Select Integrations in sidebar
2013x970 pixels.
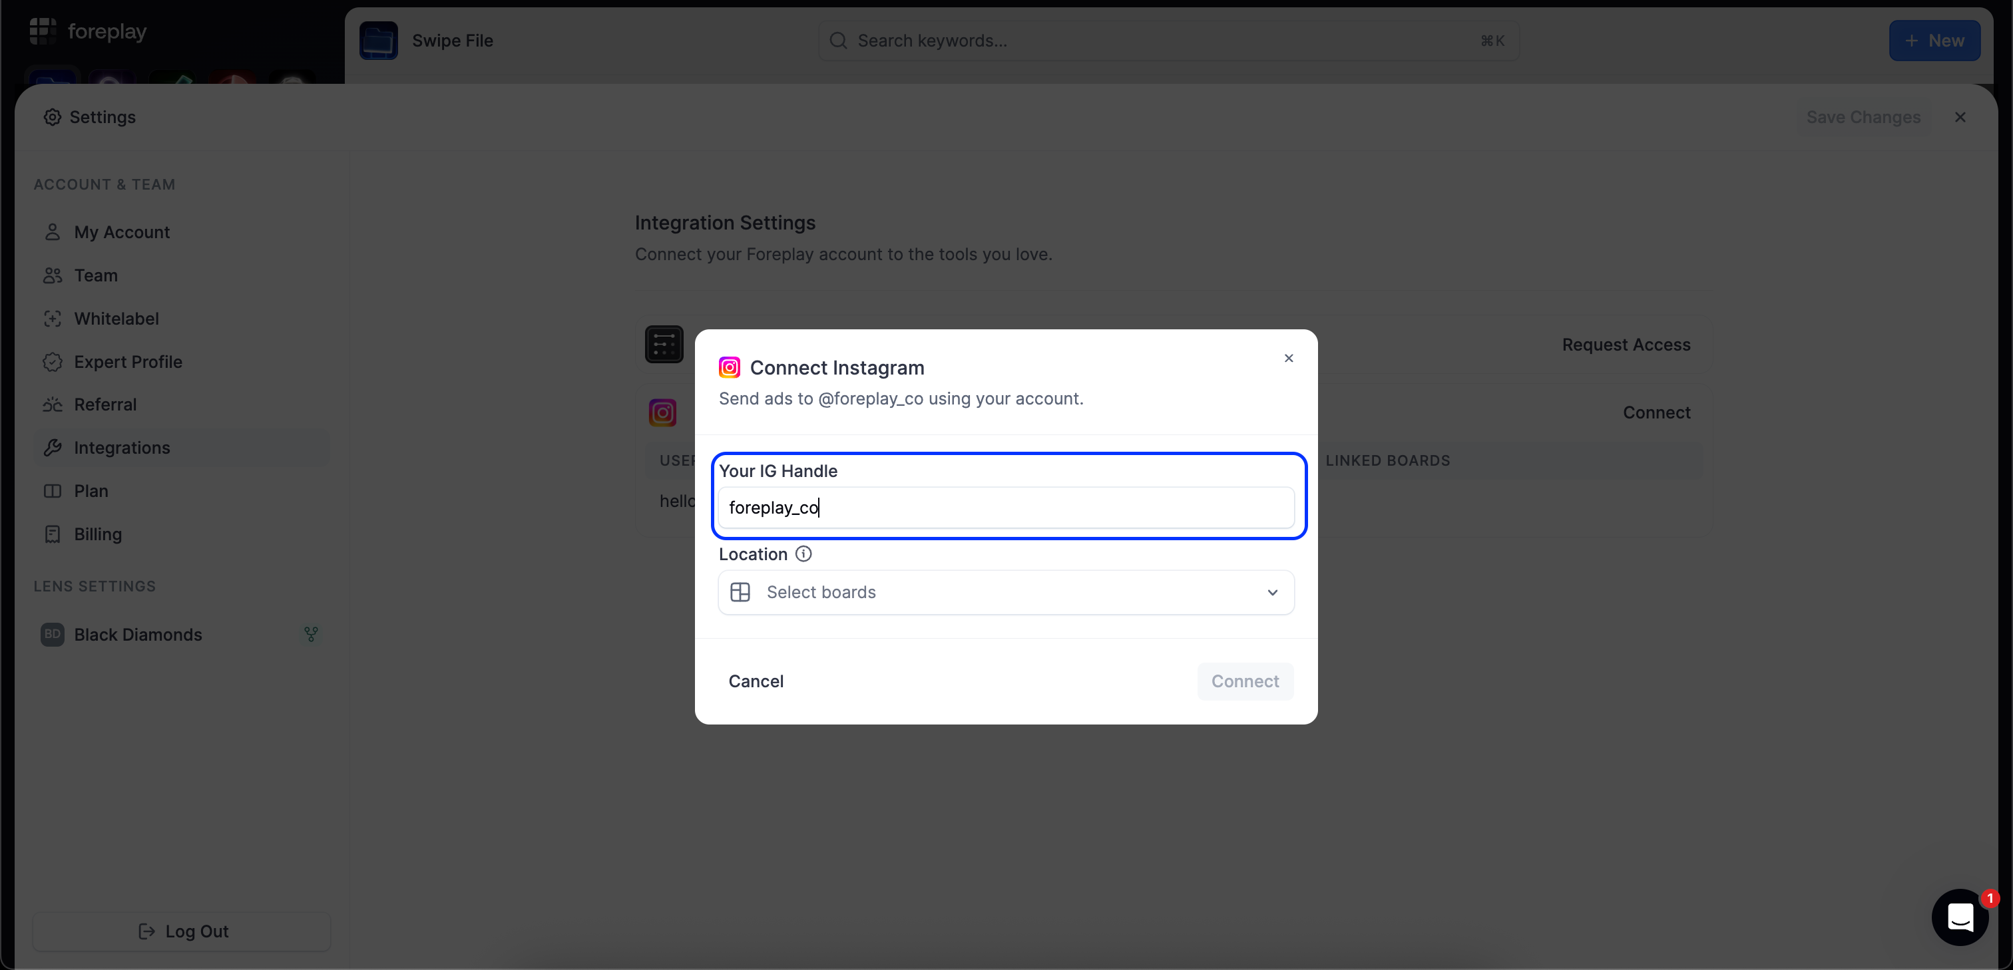[181, 448]
